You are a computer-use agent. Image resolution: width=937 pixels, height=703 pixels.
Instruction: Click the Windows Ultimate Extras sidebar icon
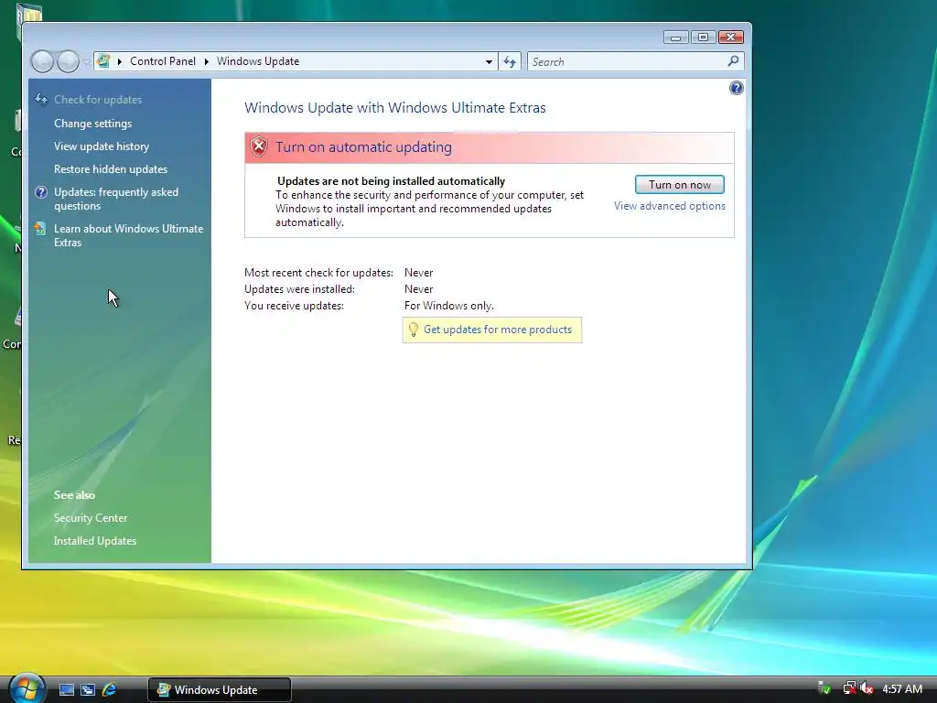click(x=40, y=228)
